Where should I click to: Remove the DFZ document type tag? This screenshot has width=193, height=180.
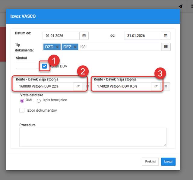click(75, 47)
